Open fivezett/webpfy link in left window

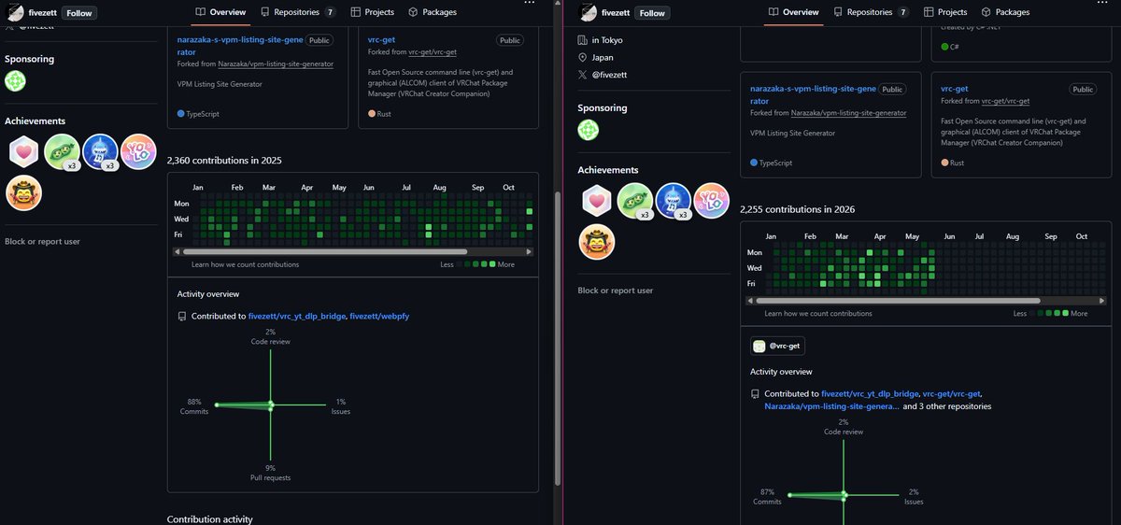(379, 316)
